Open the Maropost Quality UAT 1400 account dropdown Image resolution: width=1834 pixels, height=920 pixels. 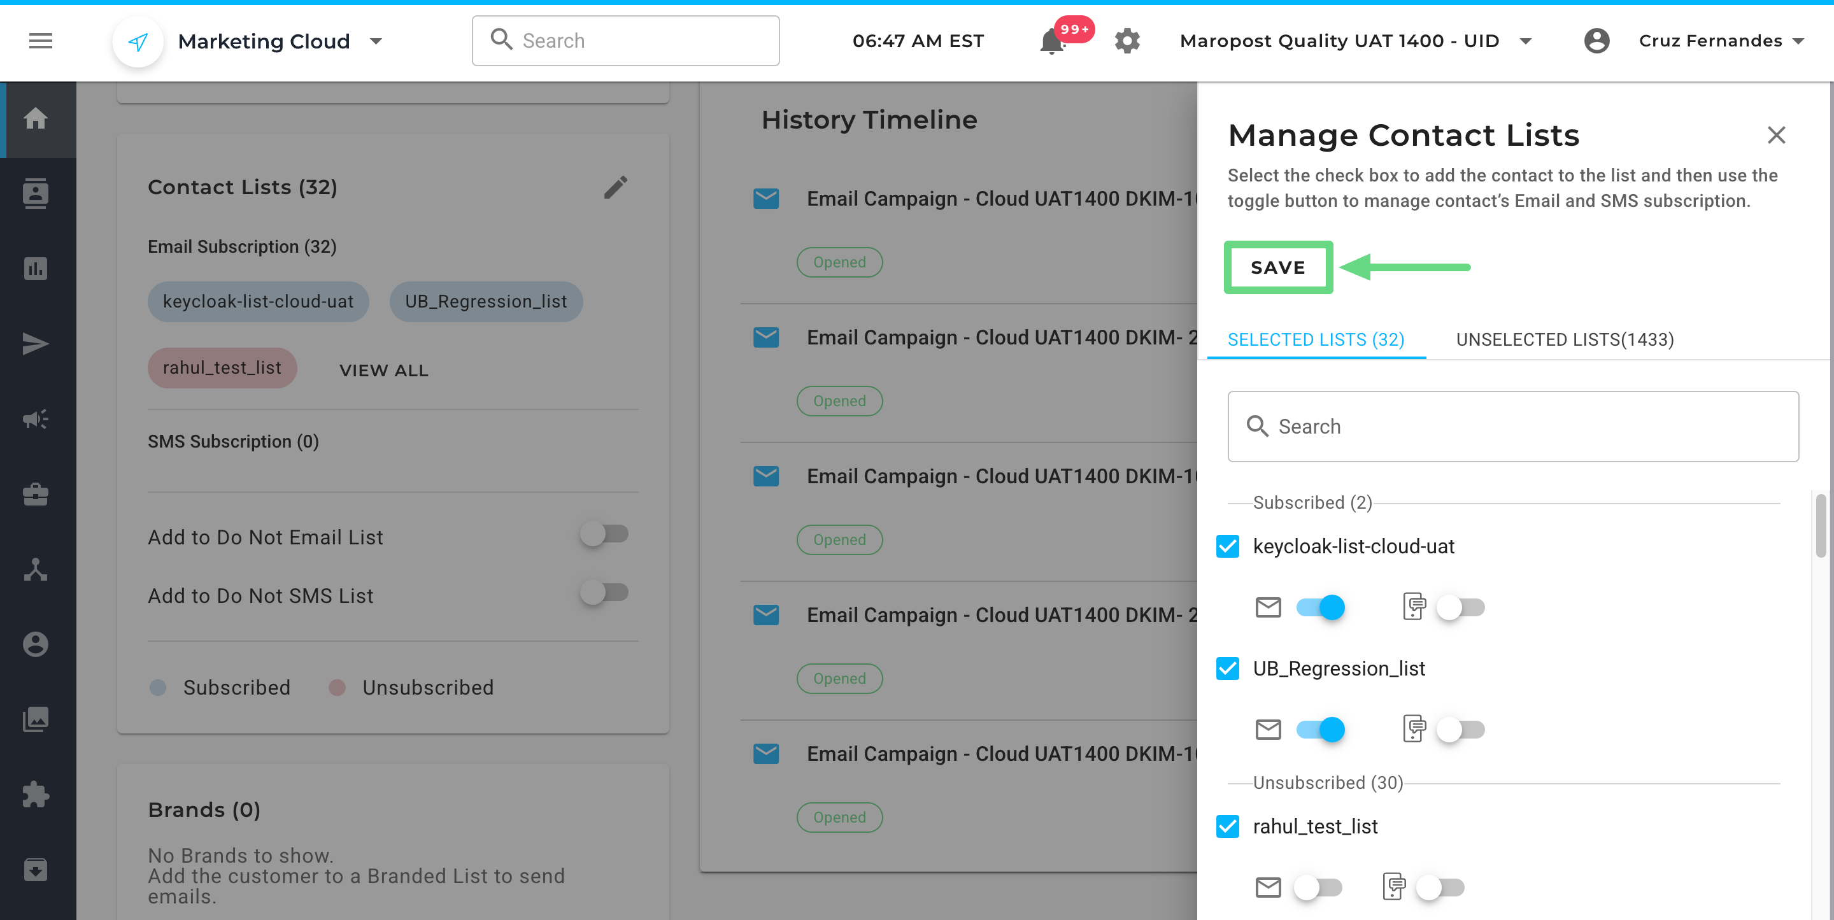pyautogui.click(x=1525, y=41)
